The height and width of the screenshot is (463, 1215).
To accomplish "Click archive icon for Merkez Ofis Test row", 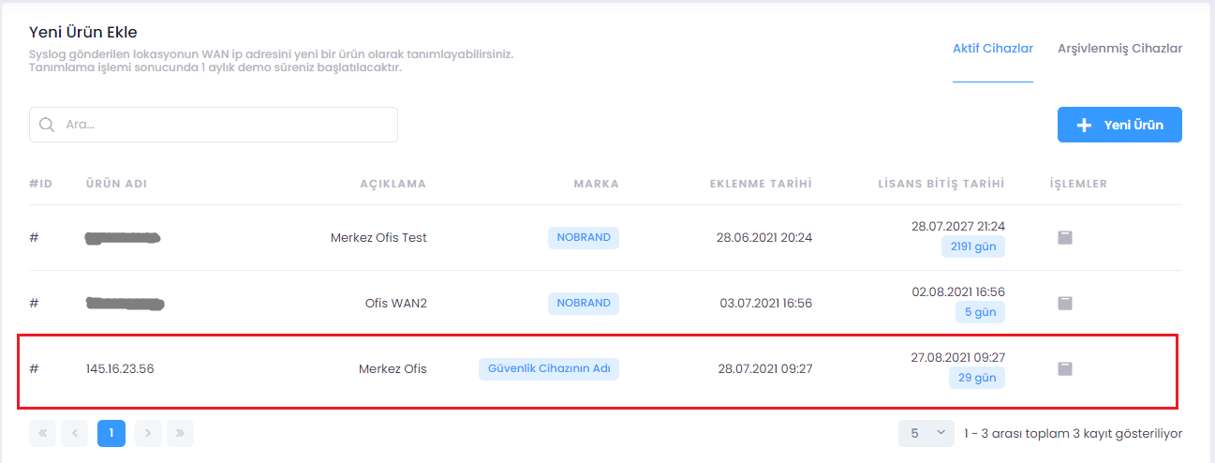I will point(1065,238).
